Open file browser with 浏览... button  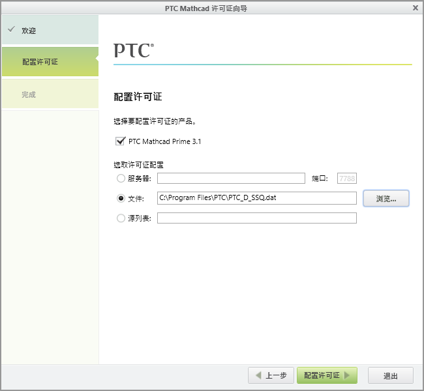click(386, 199)
